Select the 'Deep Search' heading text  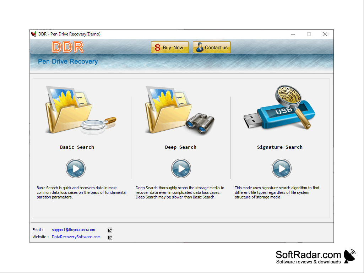181,147
